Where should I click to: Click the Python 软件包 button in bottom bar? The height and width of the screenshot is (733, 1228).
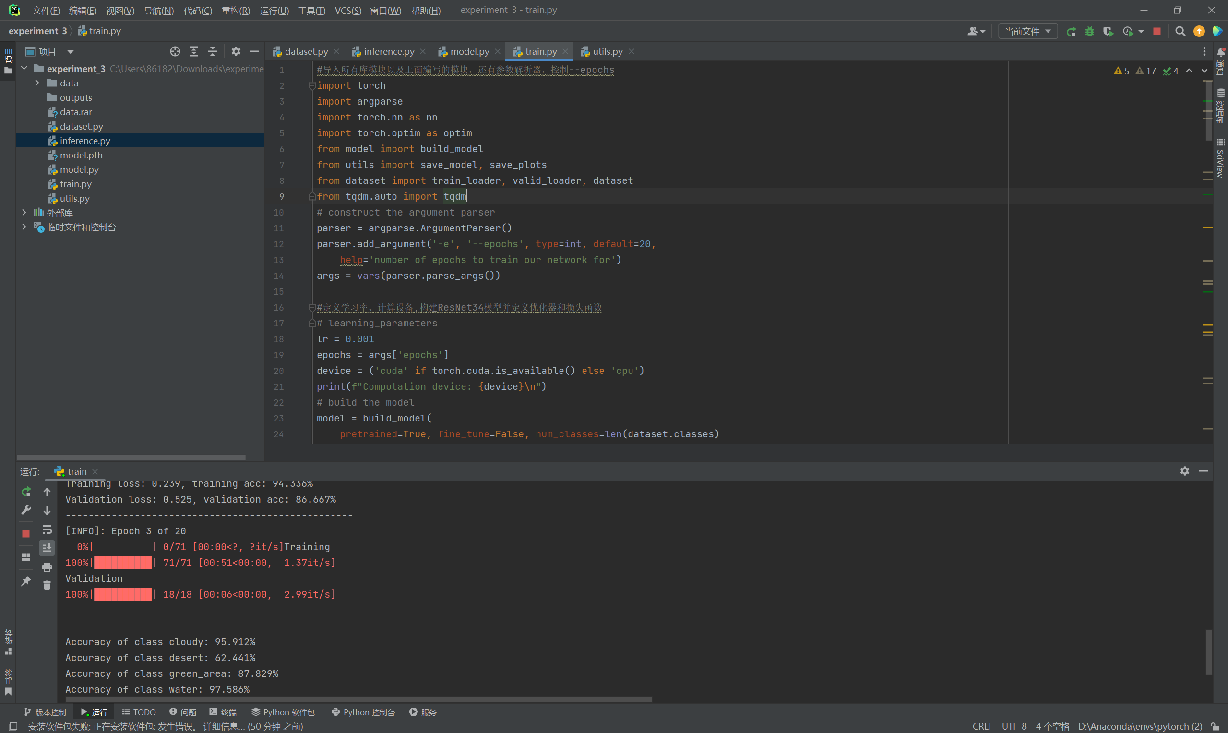pos(283,712)
